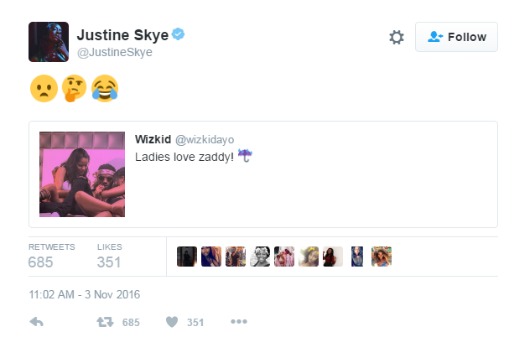The height and width of the screenshot is (337, 509).
Task: Follow Justine Skye's account
Action: point(456,37)
